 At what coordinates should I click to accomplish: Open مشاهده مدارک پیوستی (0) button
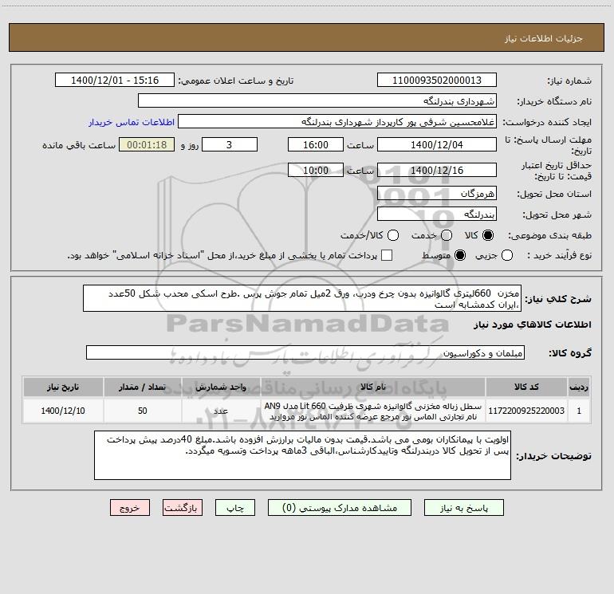[x=340, y=507]
